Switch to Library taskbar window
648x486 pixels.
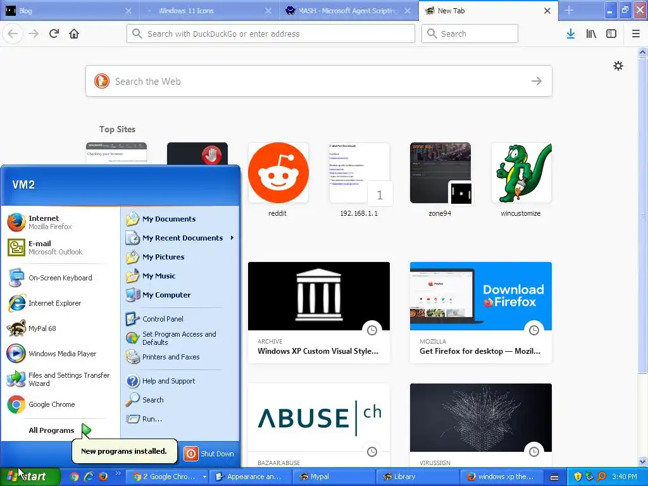coord(418,477)
